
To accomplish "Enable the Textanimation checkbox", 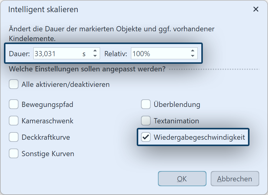I will (x=146, y=121).
